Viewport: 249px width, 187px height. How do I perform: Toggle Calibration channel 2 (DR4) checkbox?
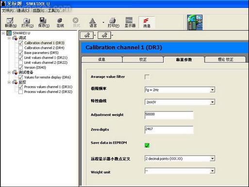click(21, 48)
